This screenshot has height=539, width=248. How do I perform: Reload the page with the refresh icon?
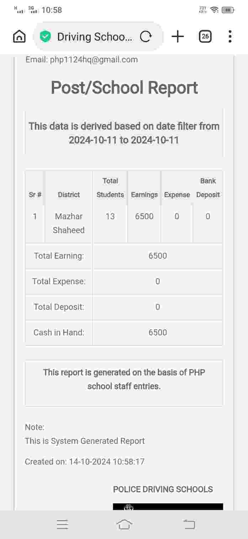pyautogui.click(x=146, y=36)
